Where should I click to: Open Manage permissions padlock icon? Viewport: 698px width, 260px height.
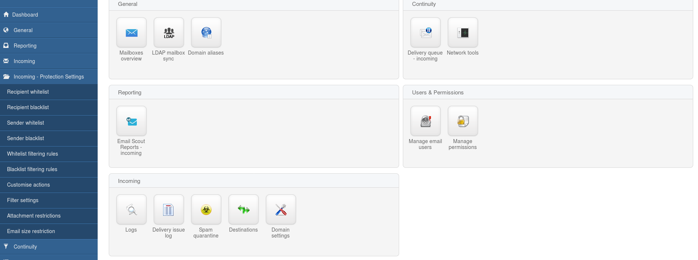[x=463, y=121]
